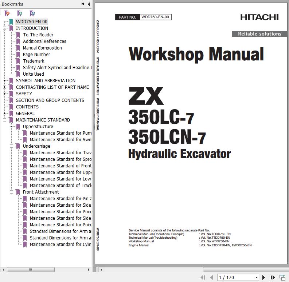Open Maintenance Standard for Spro bookmark
Viewport: 289px width, 282px height.
point(60,159)
